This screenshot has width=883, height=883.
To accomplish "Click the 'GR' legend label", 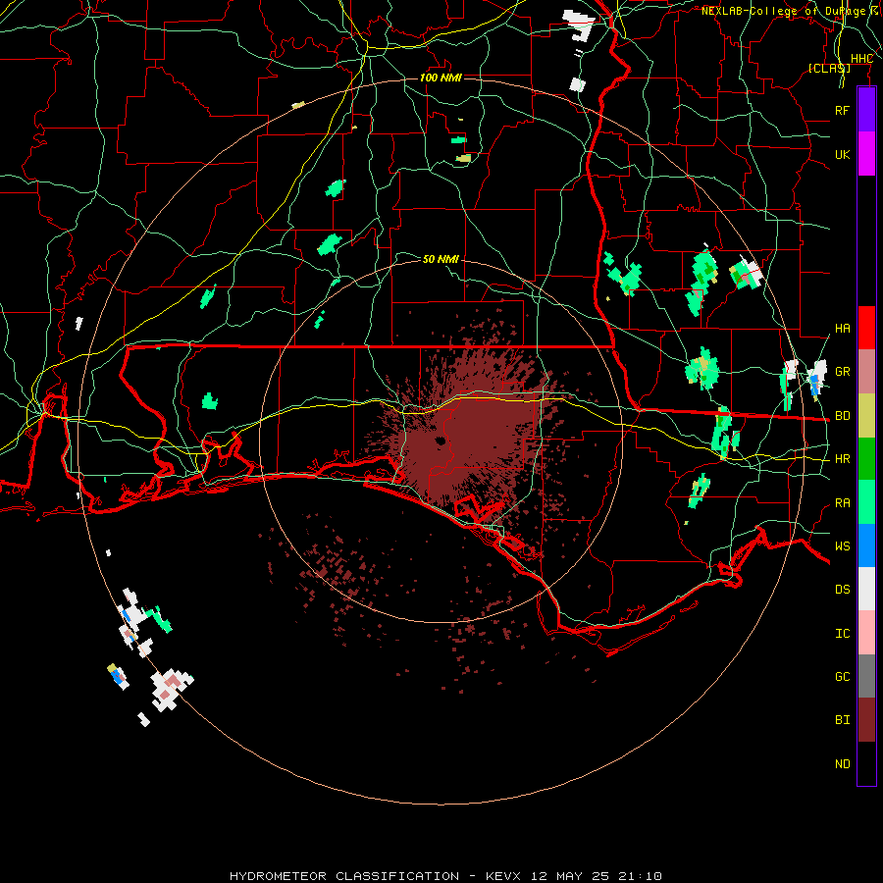I will [842, 372].
